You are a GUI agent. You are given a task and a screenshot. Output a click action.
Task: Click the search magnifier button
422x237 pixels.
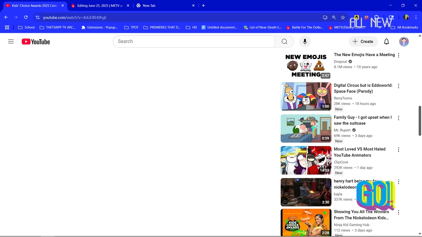284,41
